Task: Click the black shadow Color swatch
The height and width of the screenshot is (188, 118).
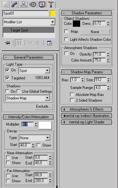Action: (x=76, y=24)
